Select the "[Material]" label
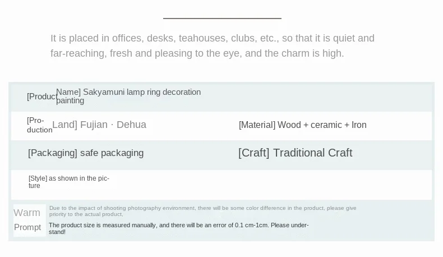Viewport: 443px width, 257px height. 257,125
